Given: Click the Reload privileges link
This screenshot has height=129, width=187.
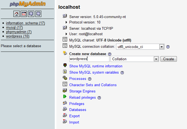Looking at the screenshot, I should click(82, 98).
